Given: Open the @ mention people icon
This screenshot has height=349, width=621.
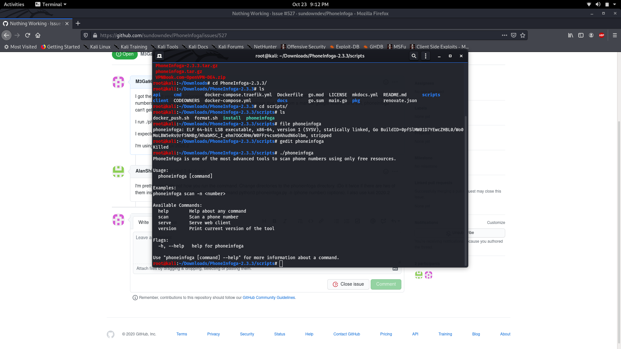Looking at the screenshot, I should pos(373,221).
